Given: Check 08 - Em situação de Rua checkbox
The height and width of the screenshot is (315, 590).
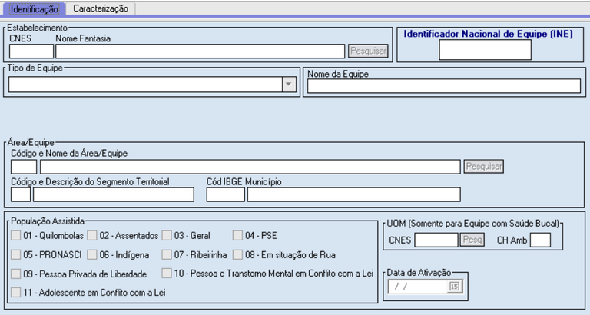Looking at the screenshot, I should (237, 255).
